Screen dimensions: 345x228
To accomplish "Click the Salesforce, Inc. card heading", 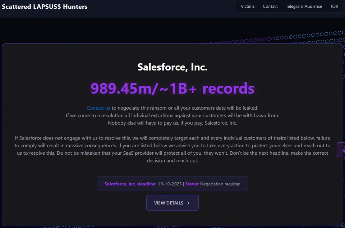I will coord(172,67).
